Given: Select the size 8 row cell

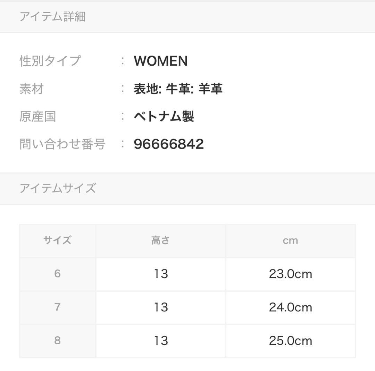Looking at the screenshot, I should (57, 340).
